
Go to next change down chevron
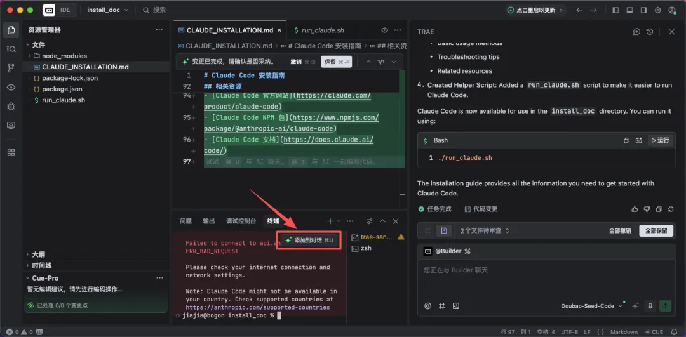click(394, 62)
